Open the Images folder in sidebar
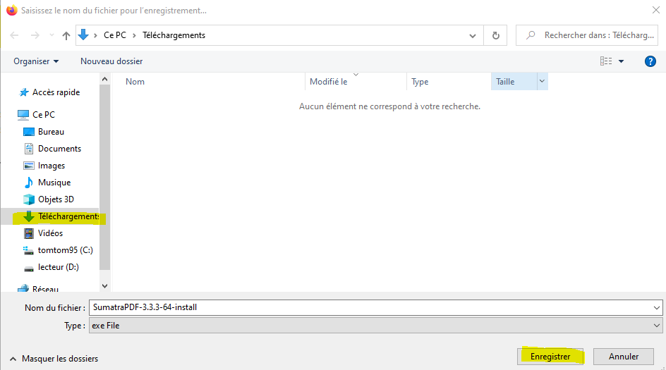666x370 pixels. click(52, 166)
